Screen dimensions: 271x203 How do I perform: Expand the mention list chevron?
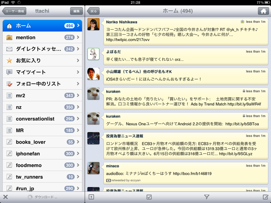[78, 38]
